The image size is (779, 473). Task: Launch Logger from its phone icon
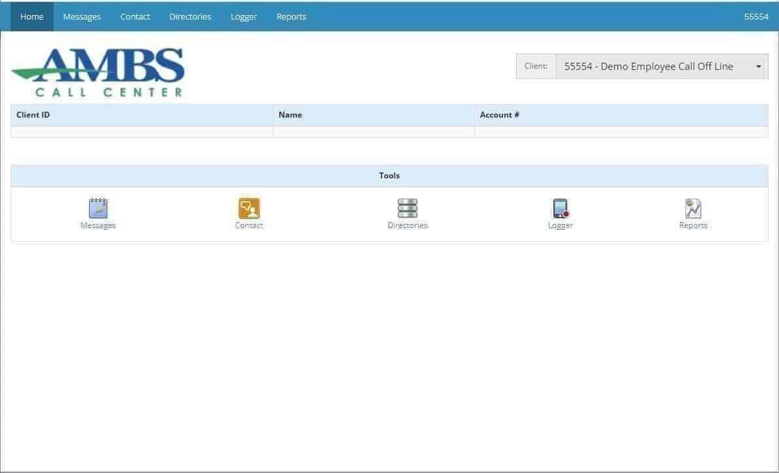[560, 207]
